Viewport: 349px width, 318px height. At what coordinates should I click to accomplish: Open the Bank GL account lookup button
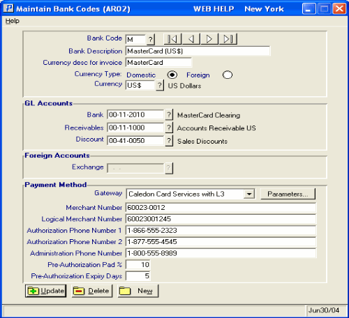click(169, 115)
